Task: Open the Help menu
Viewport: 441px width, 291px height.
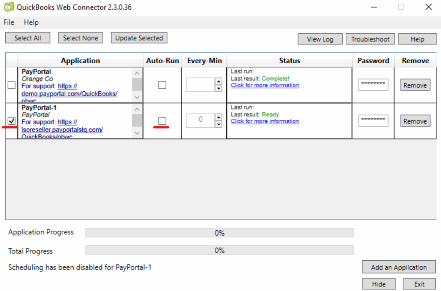Action: pyautogui.click(x=31, y=22)
